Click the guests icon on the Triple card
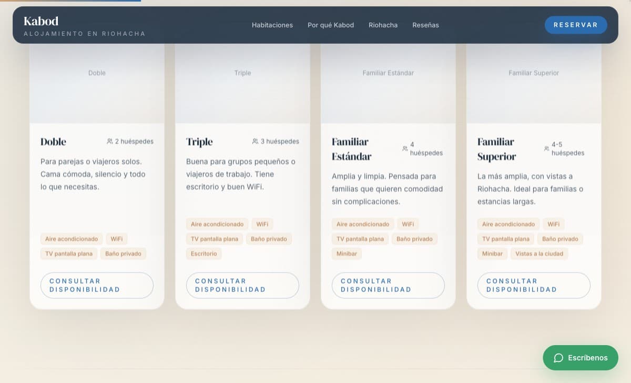The image size is (631, 383). pos(255,141)
